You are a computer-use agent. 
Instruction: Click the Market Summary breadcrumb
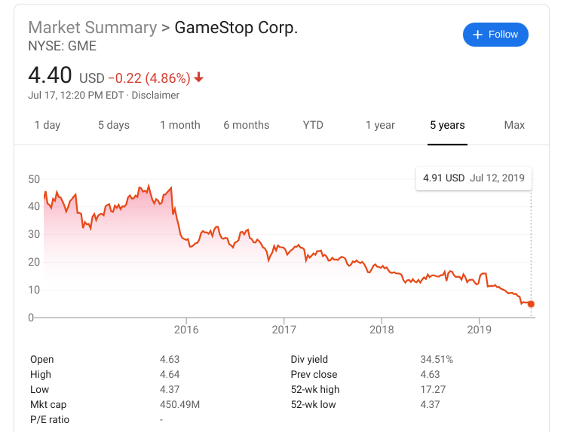tap(92, 28)
